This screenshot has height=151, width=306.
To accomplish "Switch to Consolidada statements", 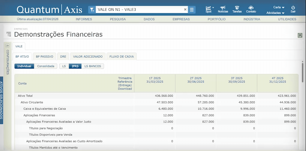I will (x=46, y=66).
